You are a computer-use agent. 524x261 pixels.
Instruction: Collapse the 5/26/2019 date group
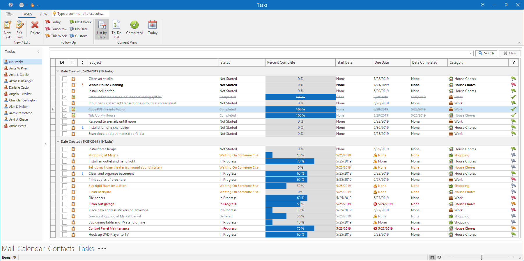click(58, 71)
